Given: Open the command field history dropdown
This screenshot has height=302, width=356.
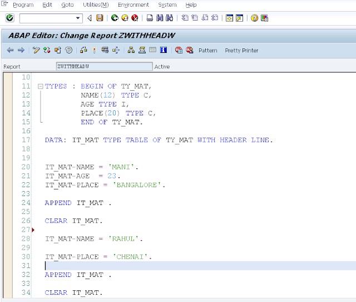Looking at the screenshot, I should 78,18.
